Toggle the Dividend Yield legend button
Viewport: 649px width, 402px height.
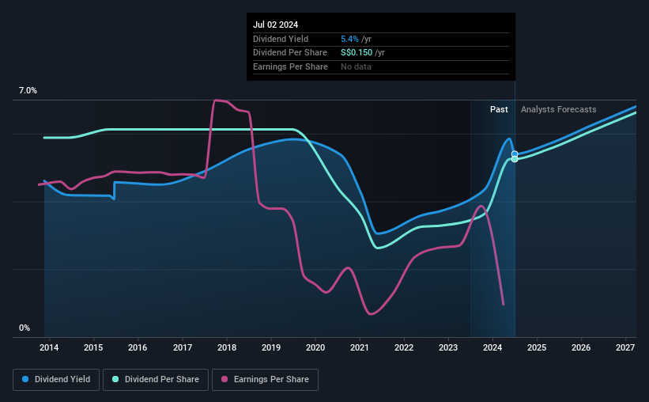coord(56,380)
